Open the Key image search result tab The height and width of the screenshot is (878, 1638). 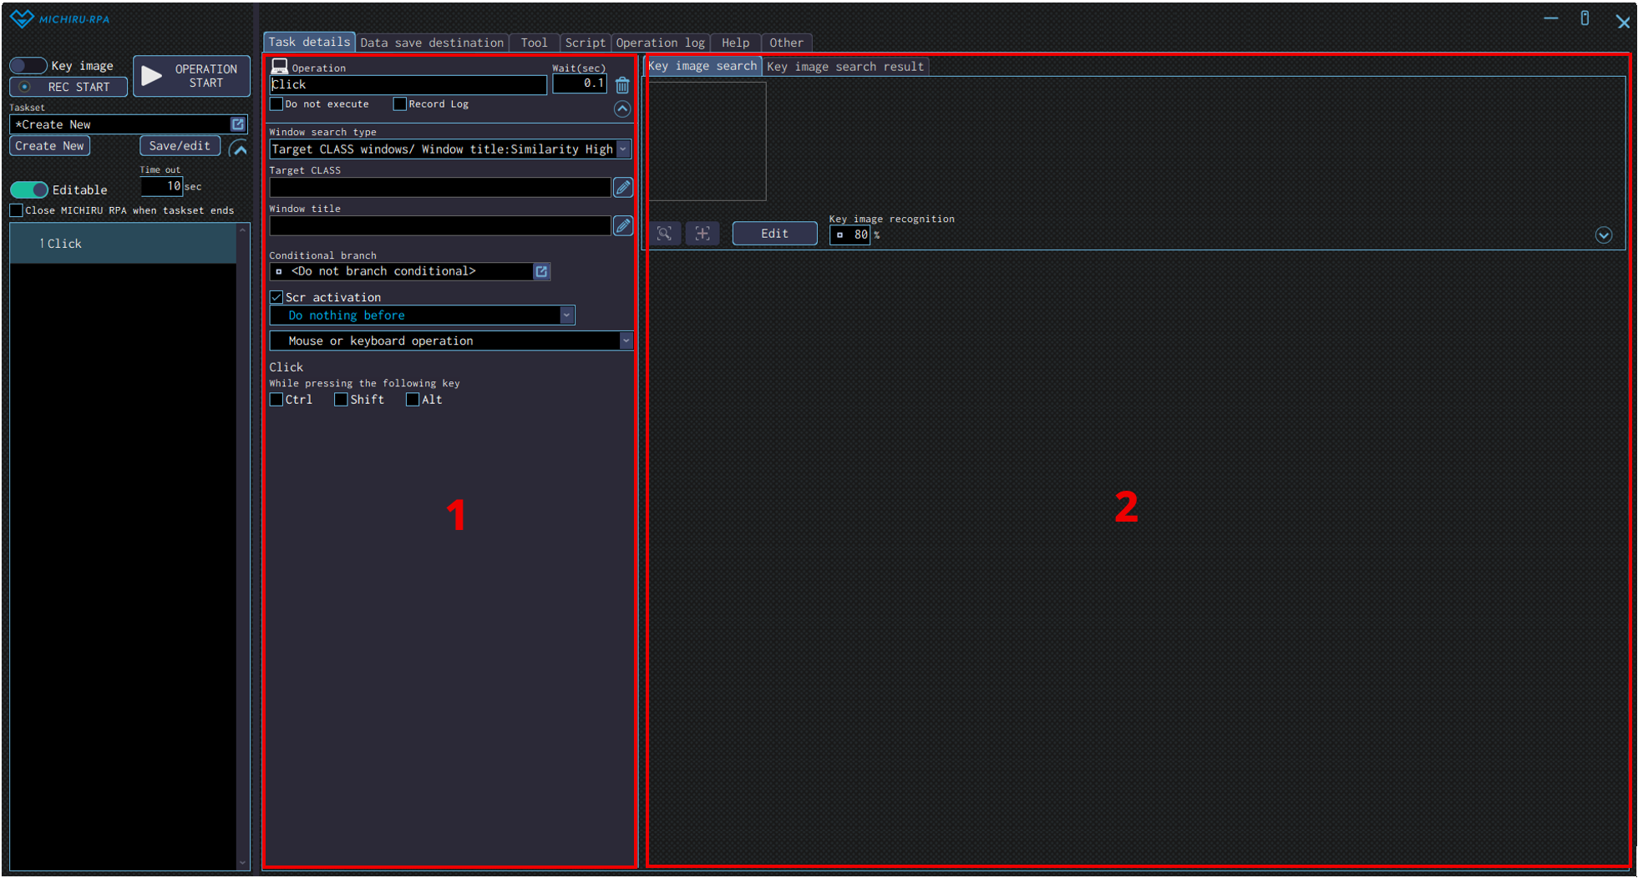(844, 67)
